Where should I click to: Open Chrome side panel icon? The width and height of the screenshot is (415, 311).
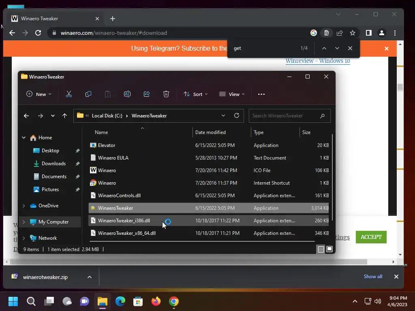coord(368,33)
